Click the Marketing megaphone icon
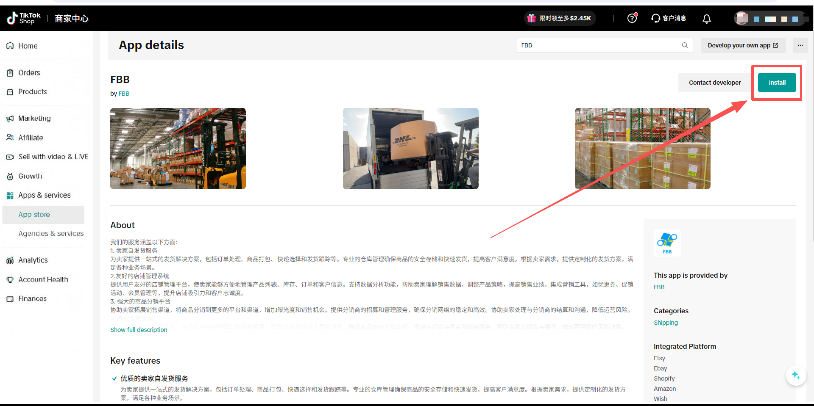 [10, 119]
